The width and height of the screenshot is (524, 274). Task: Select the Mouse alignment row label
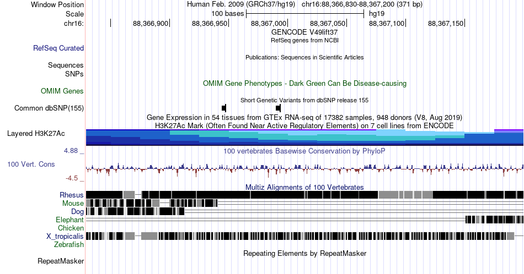point(73,204)
